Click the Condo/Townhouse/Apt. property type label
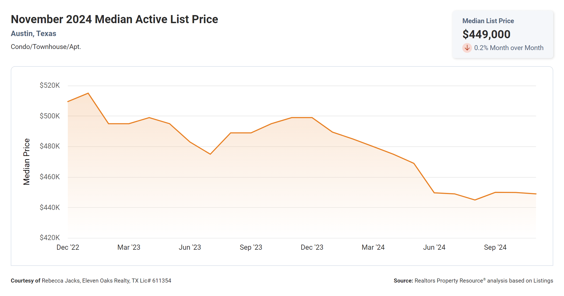Screen dimensions: 564x296 click(46, 47)
